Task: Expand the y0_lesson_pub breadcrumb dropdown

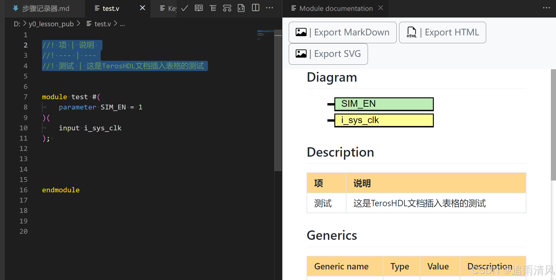Action: [x=51, y=24]
